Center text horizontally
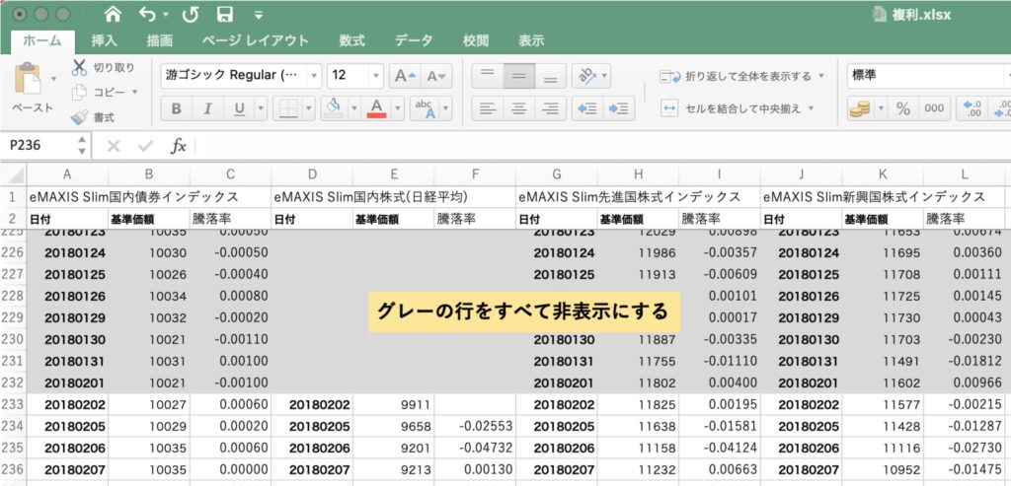This screenshot has height=486, width=1011. pyautogui.click(x=519, y=108)
